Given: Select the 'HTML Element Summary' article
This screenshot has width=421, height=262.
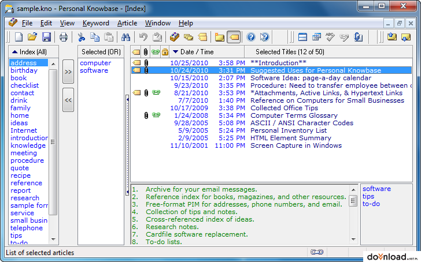Looking at the screenshot, I should [x=271, y=138].
